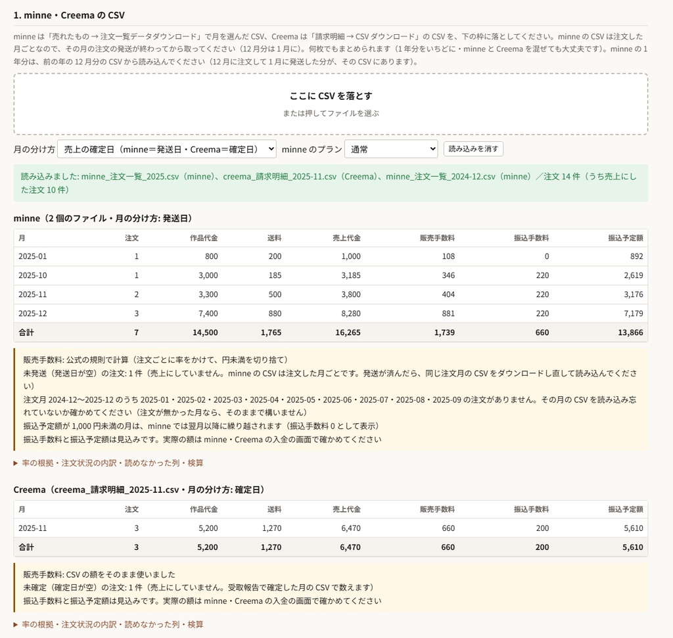Image resolution: width=673 pixels, height=638 pixels.
Task: Click the Creema（creema_請求明細_2025-11.csv）heading
Action: coord(139,490)
